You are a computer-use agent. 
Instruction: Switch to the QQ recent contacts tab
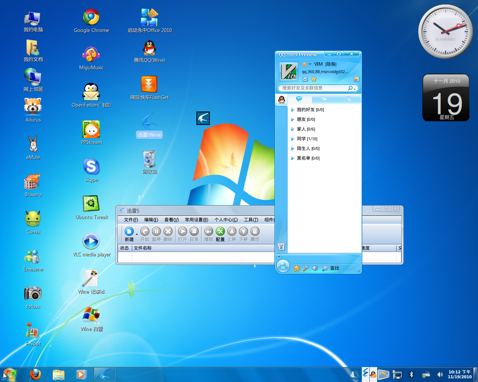pyautogui.click(x=348, y=99)
